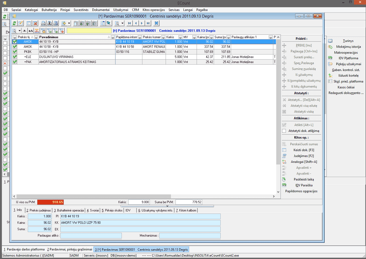Click the yellow search input field
366x259 pixels.
point(89,31)
